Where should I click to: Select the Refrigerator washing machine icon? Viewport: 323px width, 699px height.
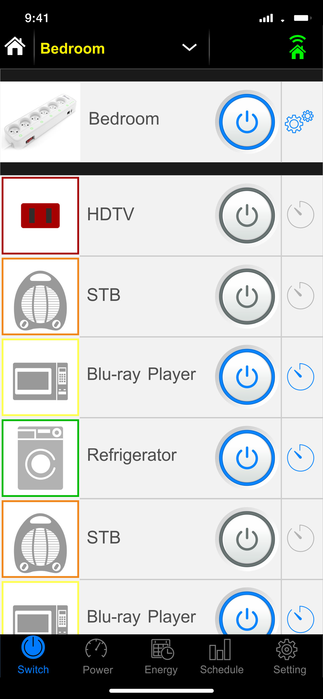tap(41, 458)
